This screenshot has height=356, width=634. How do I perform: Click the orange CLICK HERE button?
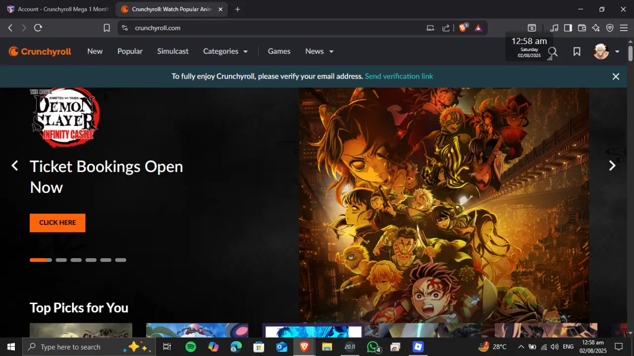57,222
